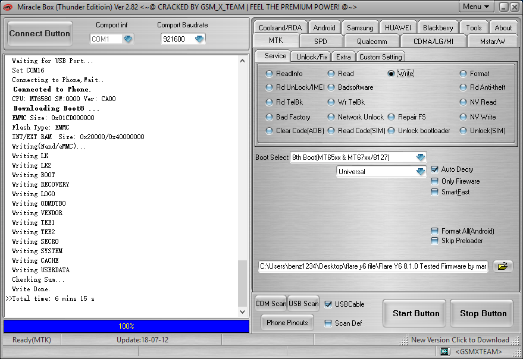Open the Tools tab
The height and width of the screenshot is (359, 523).
[474, 28]
